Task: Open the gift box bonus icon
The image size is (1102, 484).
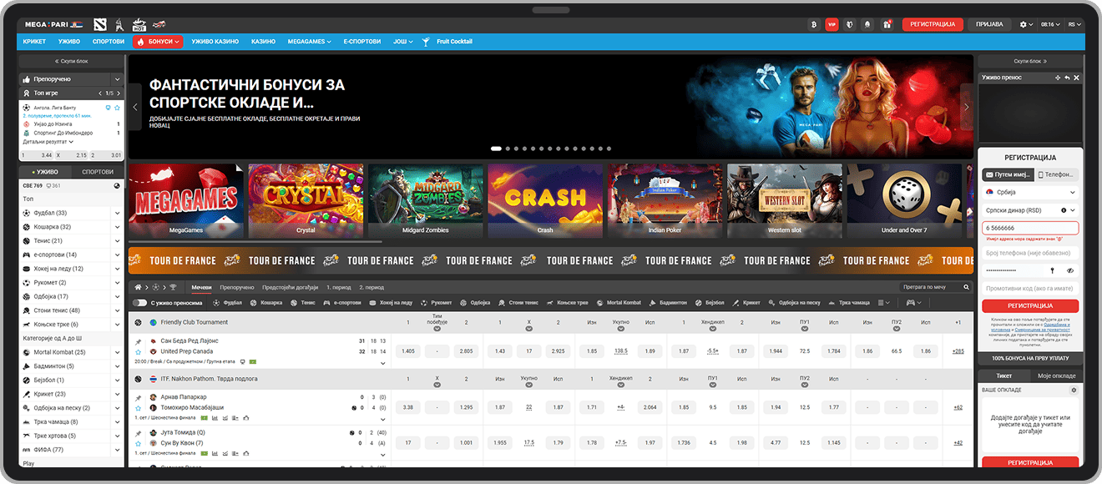Action: (887, 24)
